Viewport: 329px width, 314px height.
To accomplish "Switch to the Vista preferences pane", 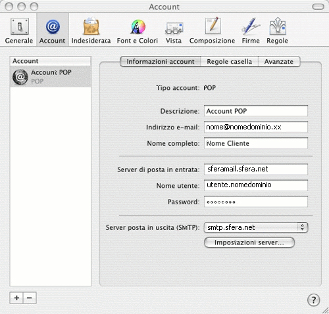I will coord(174,31).
